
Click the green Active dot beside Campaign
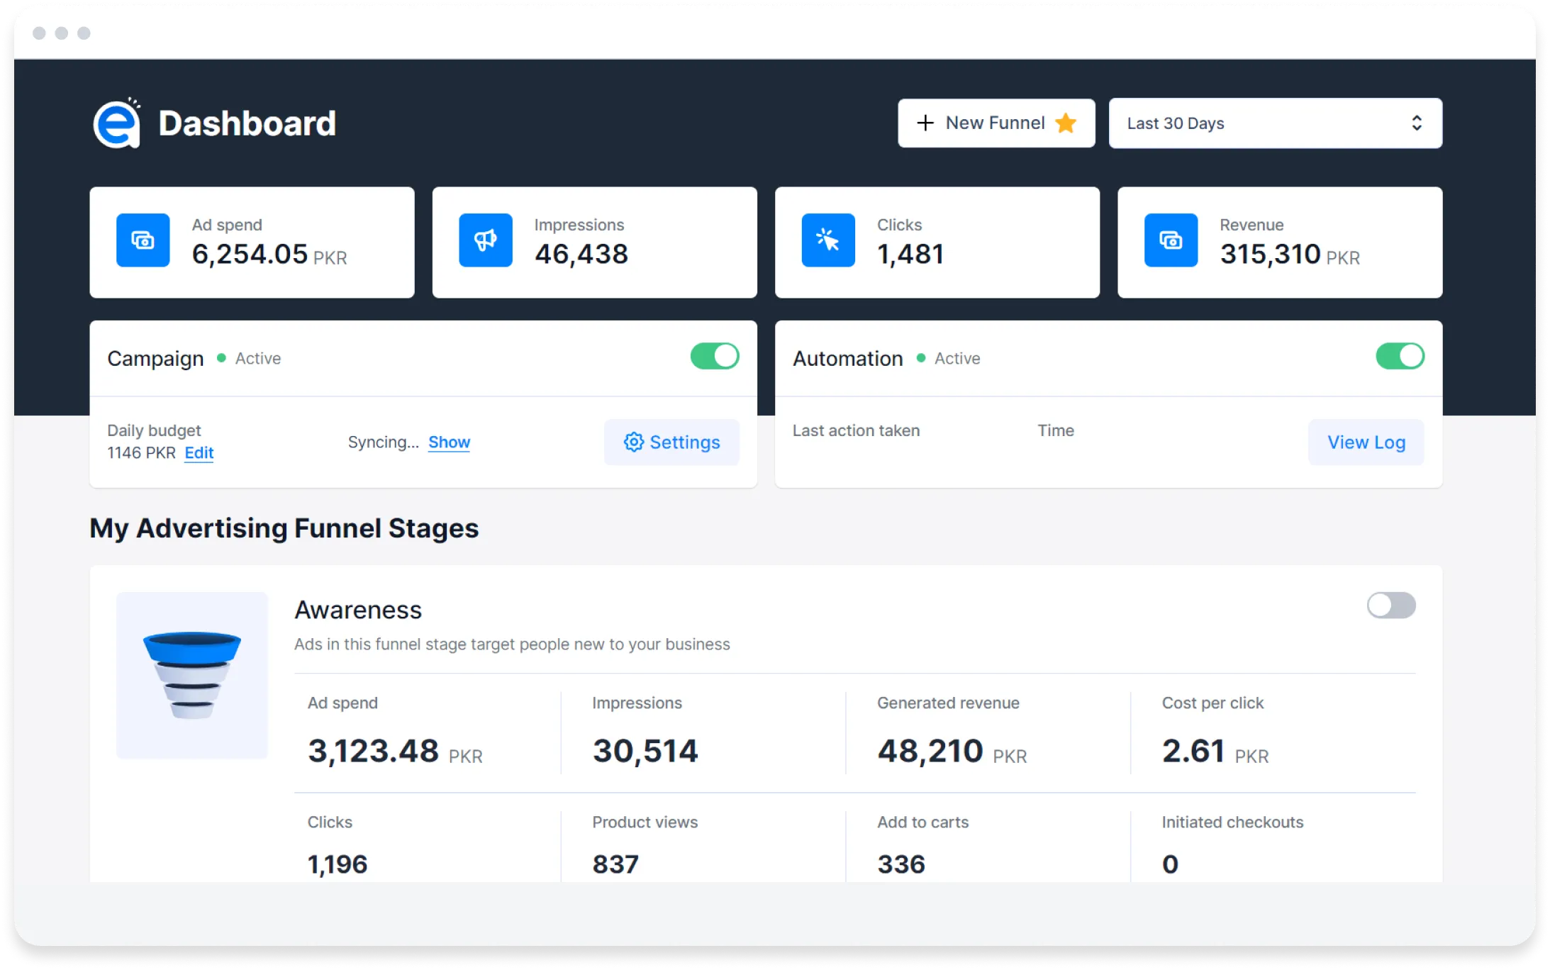221,358
